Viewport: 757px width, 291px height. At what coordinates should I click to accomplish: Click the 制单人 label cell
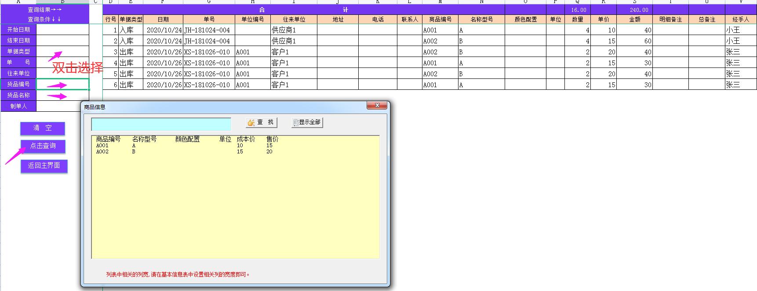click(x=18, y=106)
